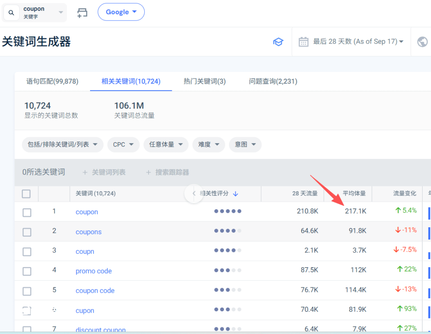Select all keywords with the header checkbox
This screenshot has height=334, width=431.
point(26,194)
